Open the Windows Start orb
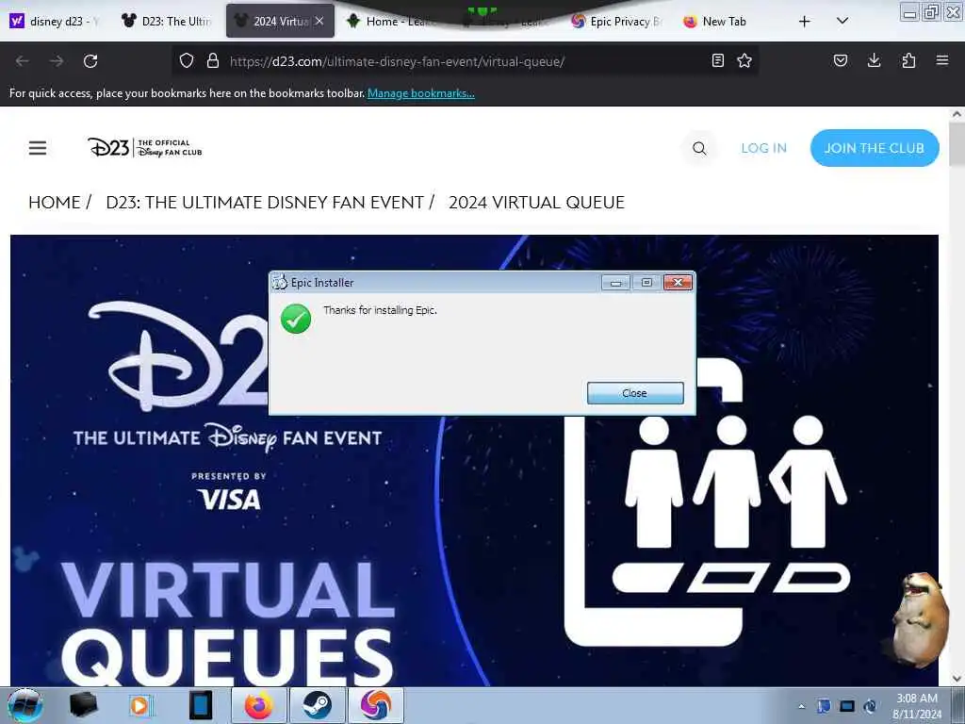The width and height of the screenshot is (965, 724). (25, 705)
